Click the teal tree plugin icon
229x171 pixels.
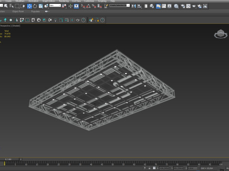pos(5,20)
